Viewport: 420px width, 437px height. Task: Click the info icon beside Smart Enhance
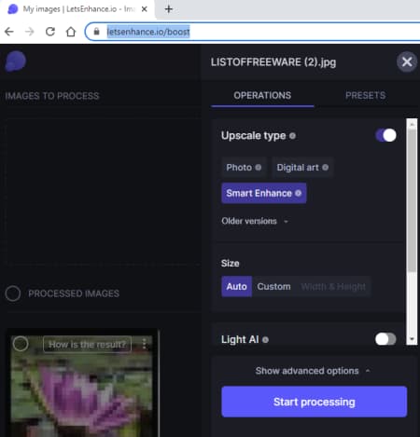pyautogui.click(x=298, y=193)
